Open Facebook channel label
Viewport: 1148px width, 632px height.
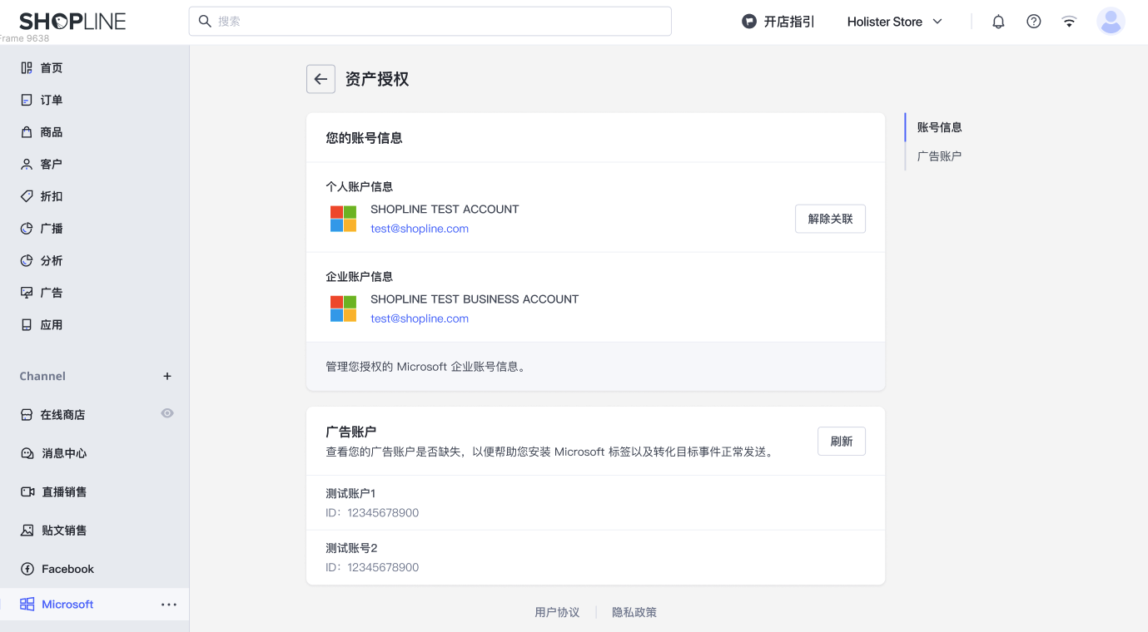pos(67,569)
